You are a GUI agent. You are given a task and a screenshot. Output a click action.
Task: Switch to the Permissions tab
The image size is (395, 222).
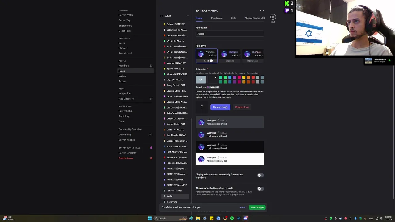(217, 18)
